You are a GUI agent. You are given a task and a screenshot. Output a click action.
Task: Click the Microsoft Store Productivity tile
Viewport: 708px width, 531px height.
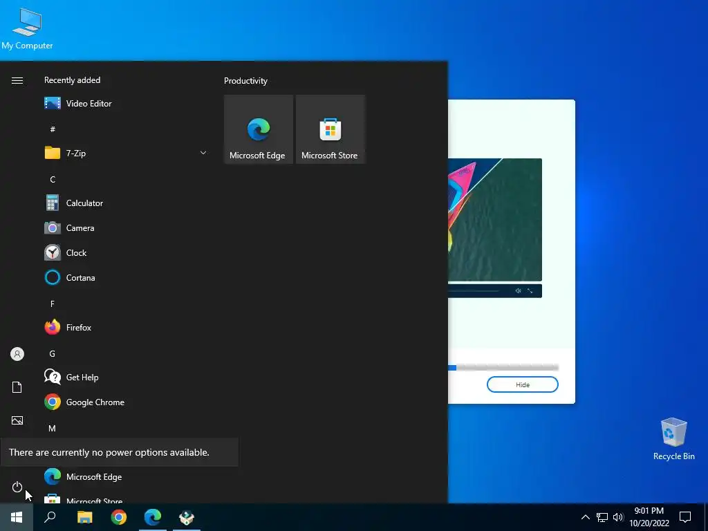(x=330, y=129)
